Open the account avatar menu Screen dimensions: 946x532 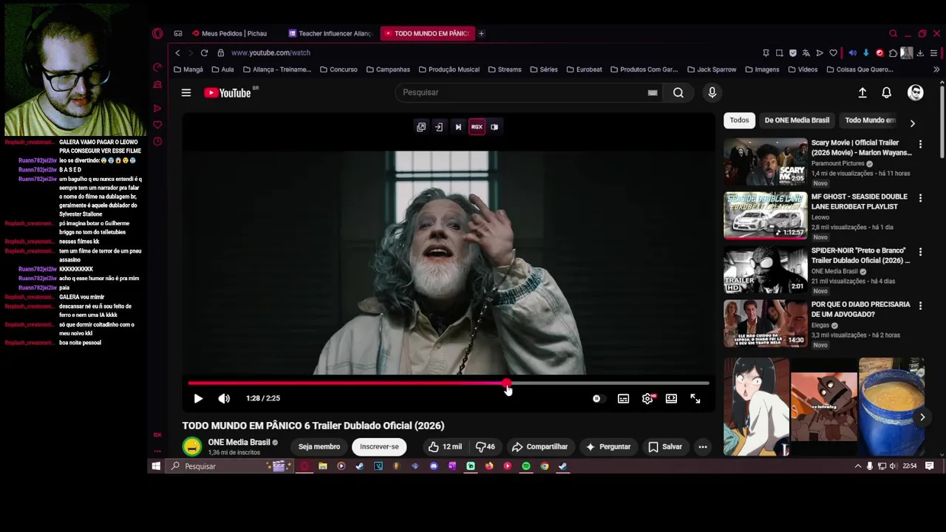tap(916, 92)
